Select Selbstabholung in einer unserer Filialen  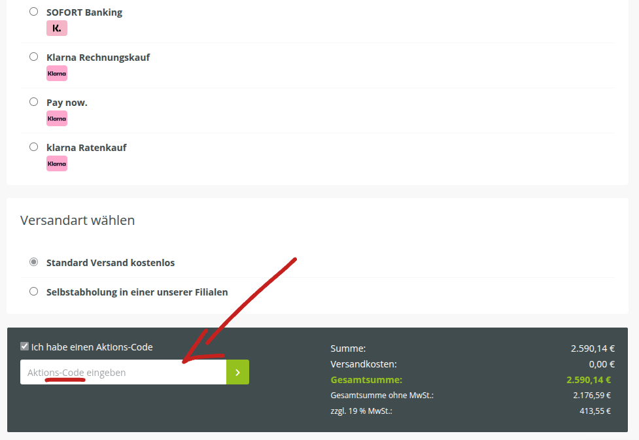point(33,292)
